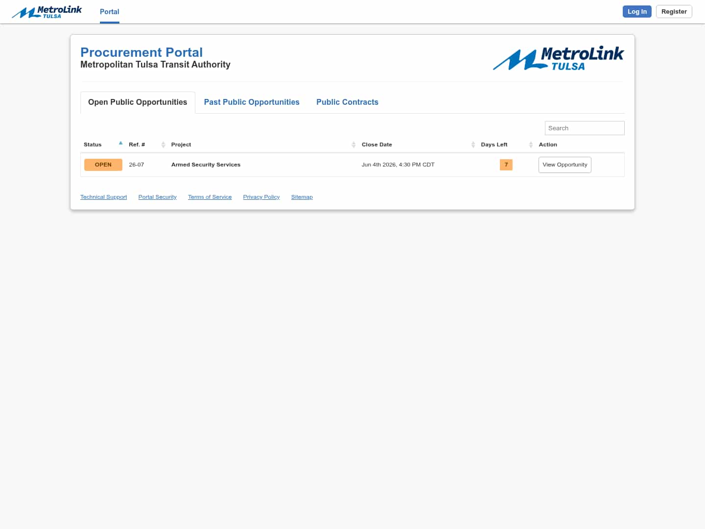
Task: Click the Procurement Portal heading
Action: (141, 52)
